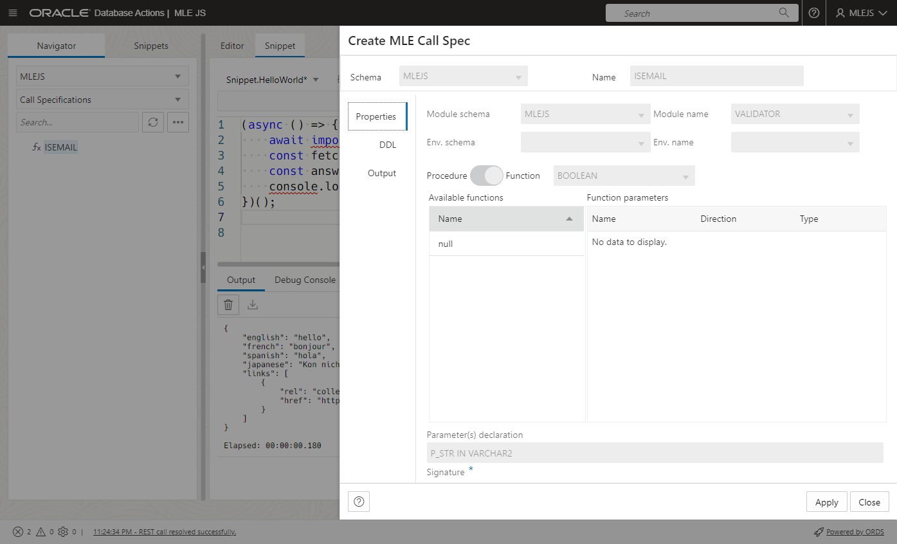The height and width of the screenshot is (544, 897).
Task: Toggle the Procedure/Function switch
Action: (486, 176)
